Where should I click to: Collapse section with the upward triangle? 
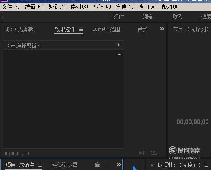[119, 54]
